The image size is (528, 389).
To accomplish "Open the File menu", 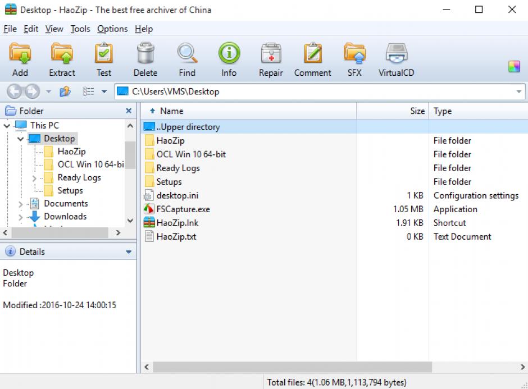I will [10, 29].
